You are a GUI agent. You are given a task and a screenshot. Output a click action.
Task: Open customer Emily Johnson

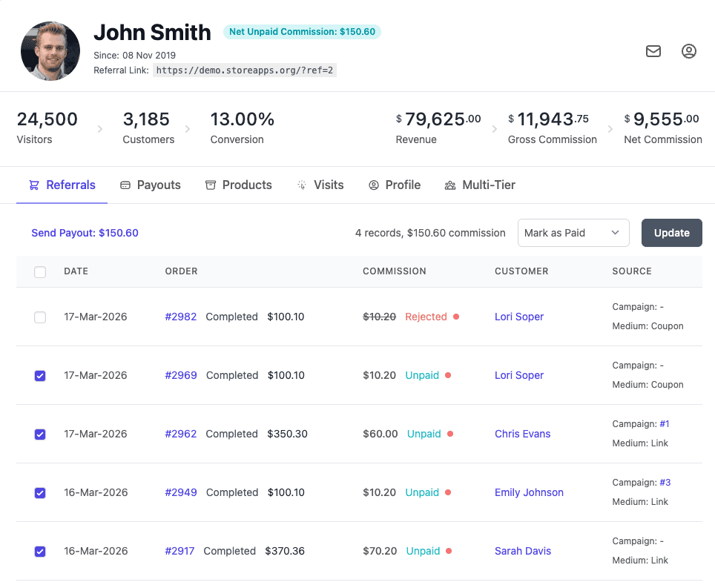click(x=529, y=492)
